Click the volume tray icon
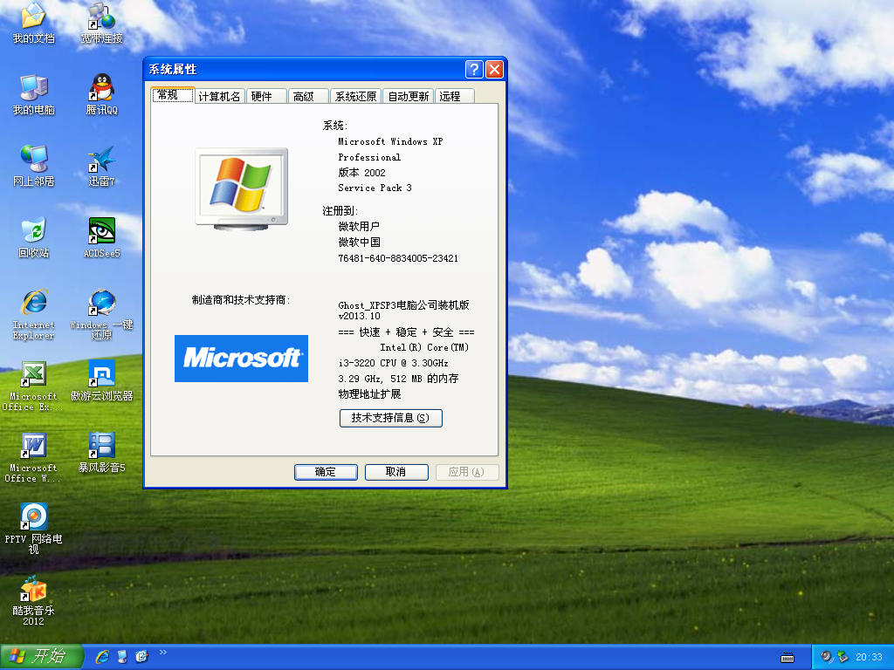This screenshot has height=670, width=894. click(x=826, y=657)
